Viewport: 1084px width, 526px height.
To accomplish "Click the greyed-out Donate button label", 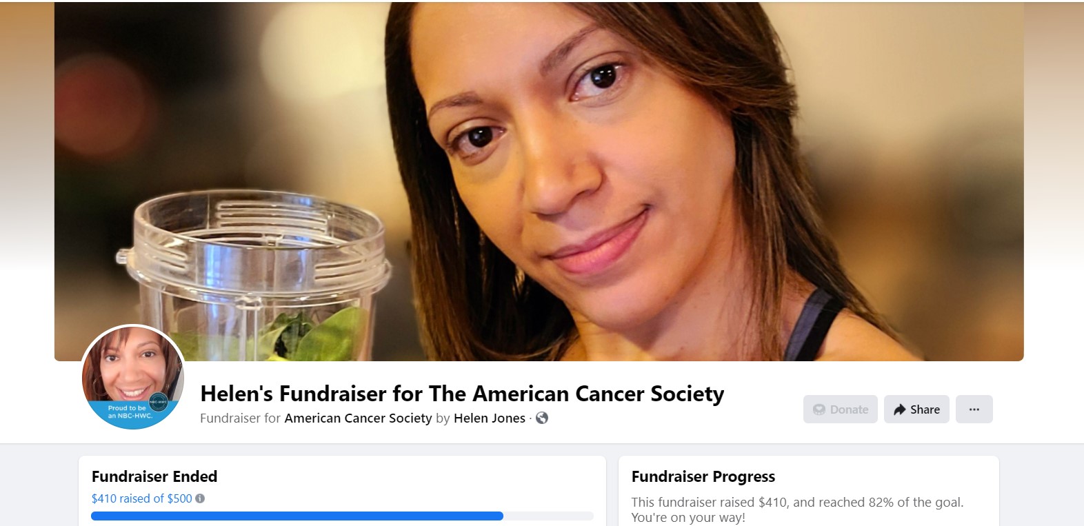I will tap(849, 409).
